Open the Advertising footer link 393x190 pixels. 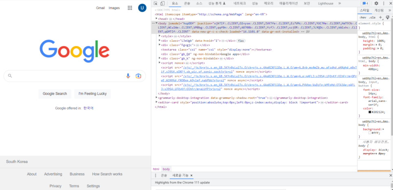[x=53, y=174]
